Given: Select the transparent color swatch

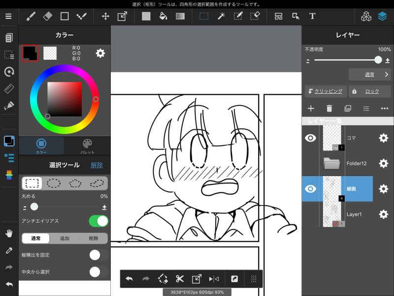Looking at the screenshot, I should [x=50, y=53].
